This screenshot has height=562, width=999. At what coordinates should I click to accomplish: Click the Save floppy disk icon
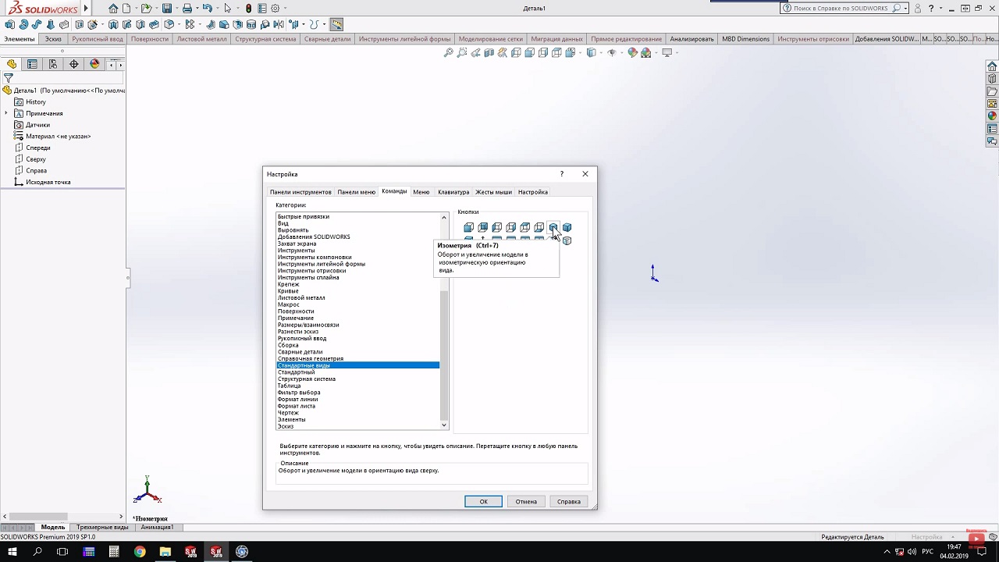(x=167, y=9)
